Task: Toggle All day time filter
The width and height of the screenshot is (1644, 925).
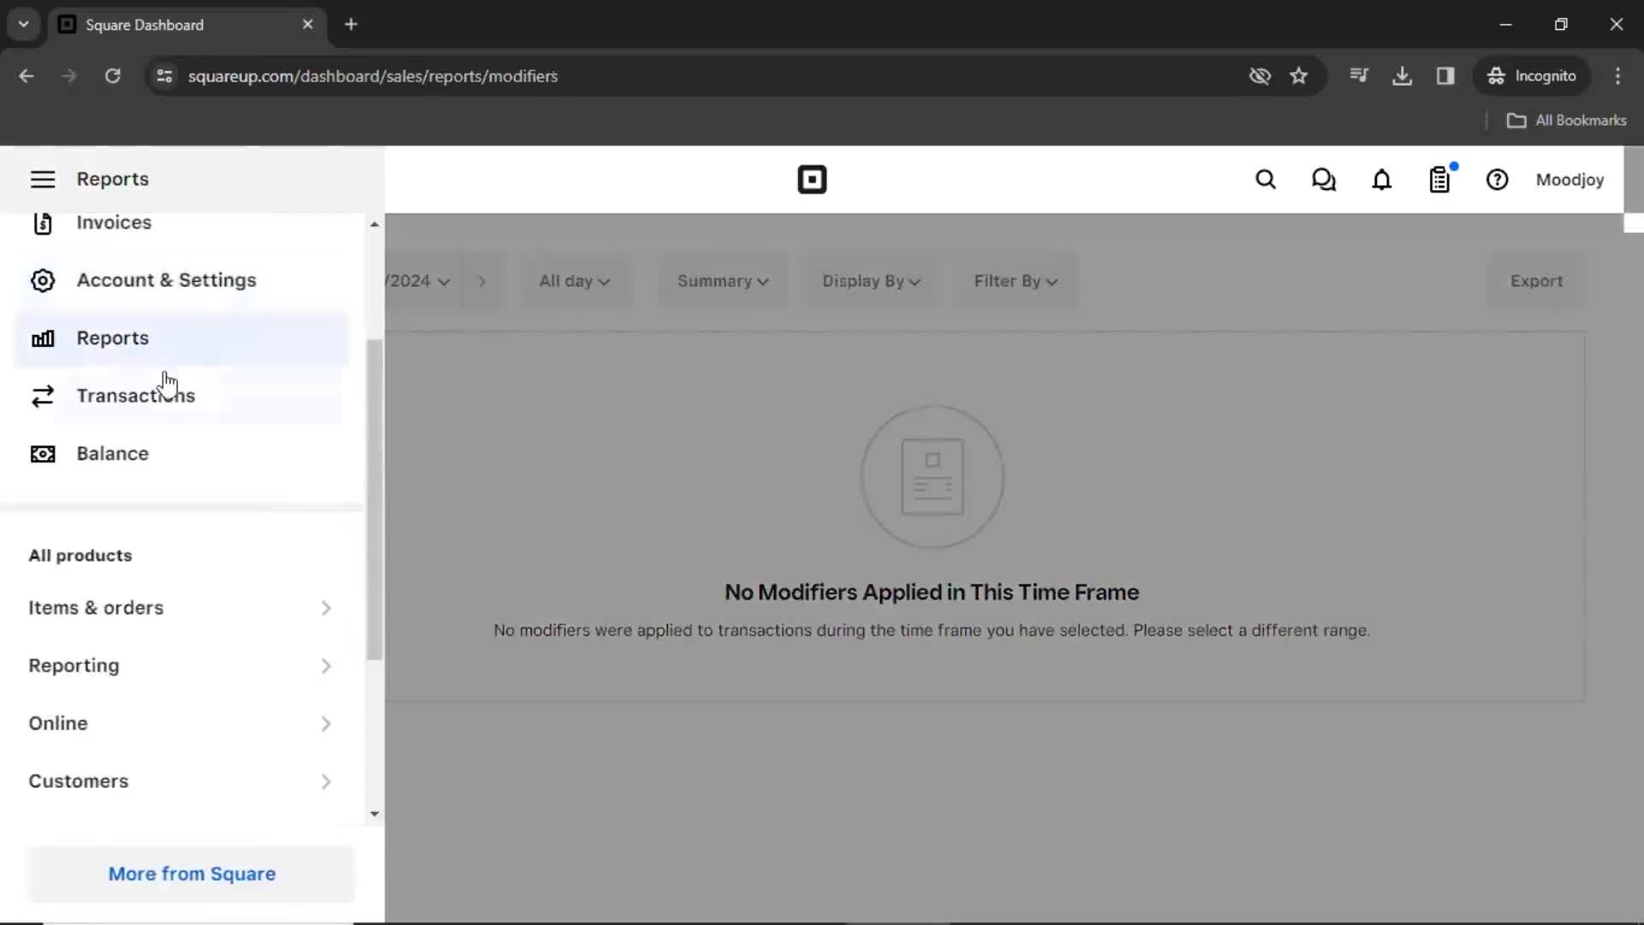Action: pos(574,280)
